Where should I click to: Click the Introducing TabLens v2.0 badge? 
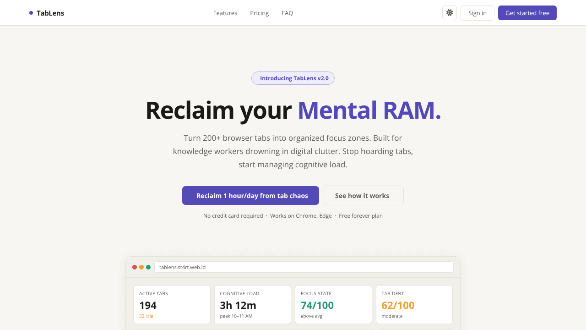[x=293, y=78]
